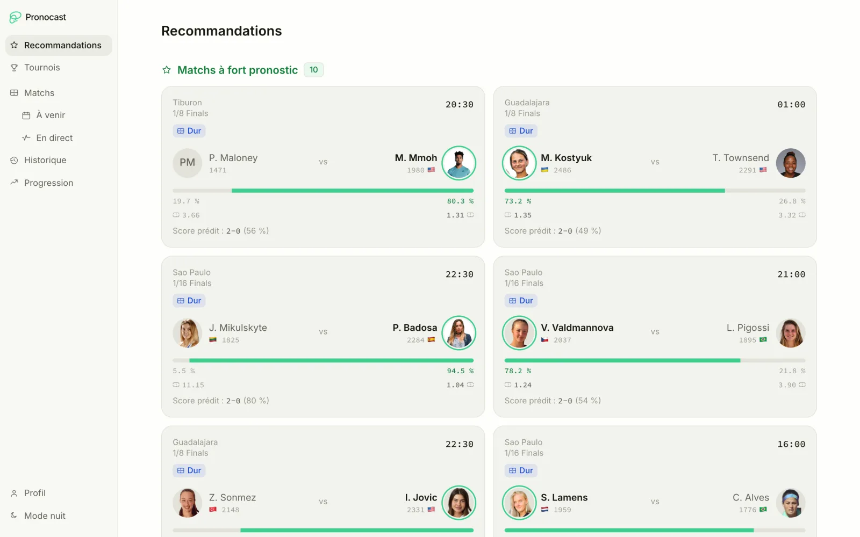Click the Maloney vs Mmoh probability bar
Image resolution: width=860 pixels, height=537 pixels.
click(x=323, y=191)
